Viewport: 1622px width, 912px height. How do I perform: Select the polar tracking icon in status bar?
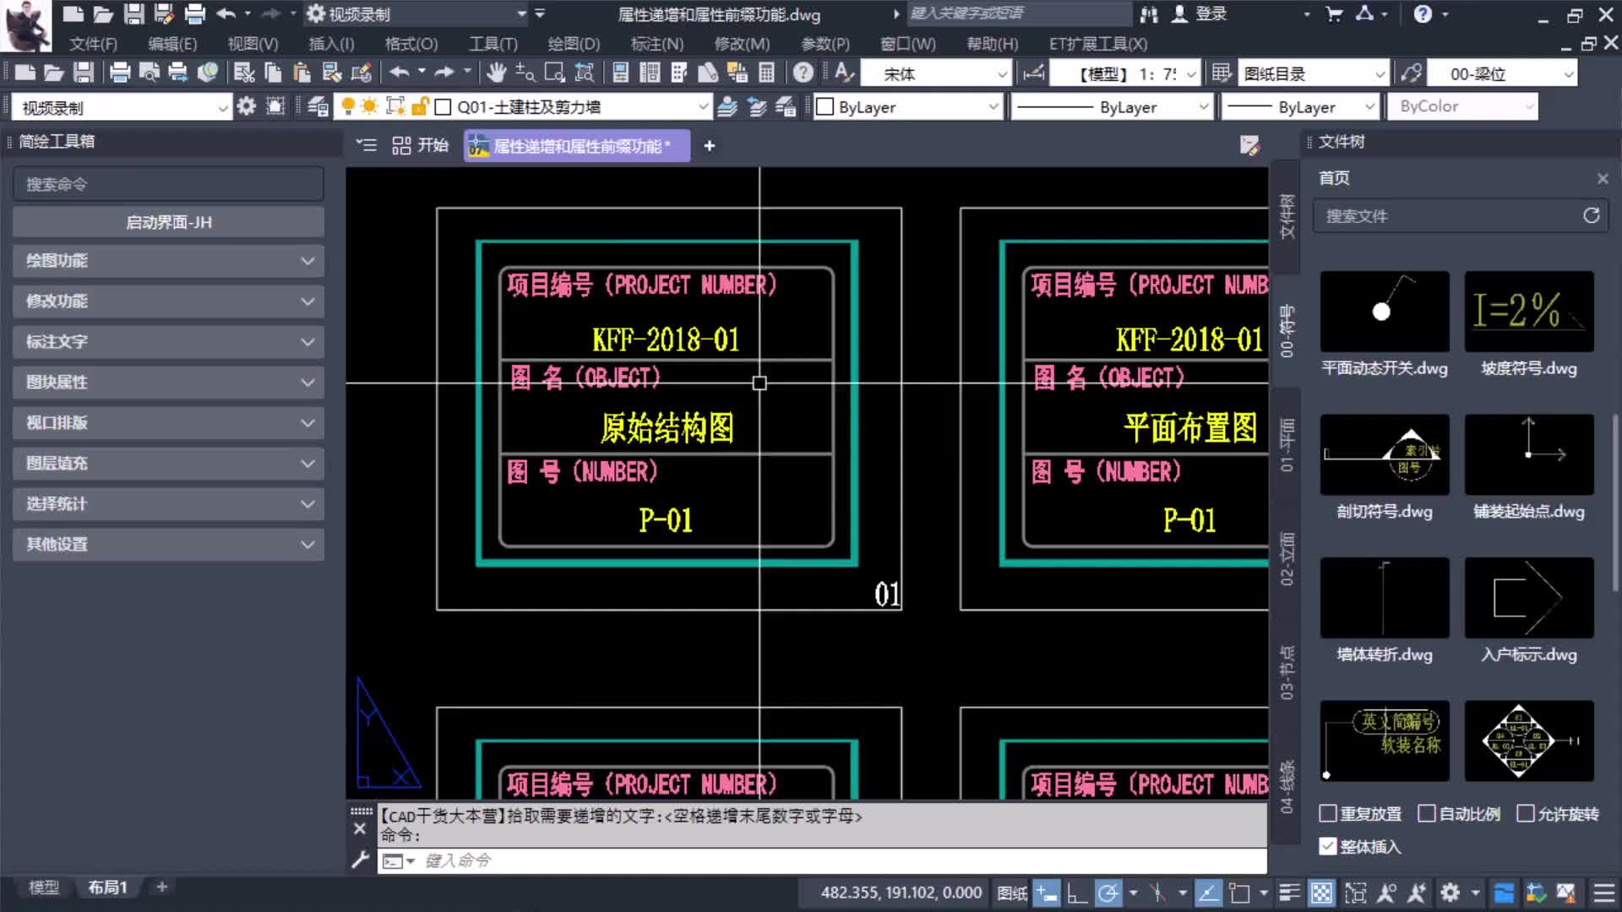pyautogui.click(x=1109, y=892)
